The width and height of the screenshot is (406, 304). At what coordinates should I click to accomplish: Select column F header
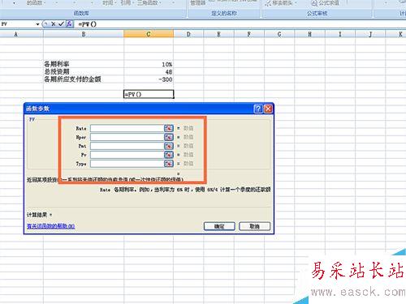coord(249,34)
